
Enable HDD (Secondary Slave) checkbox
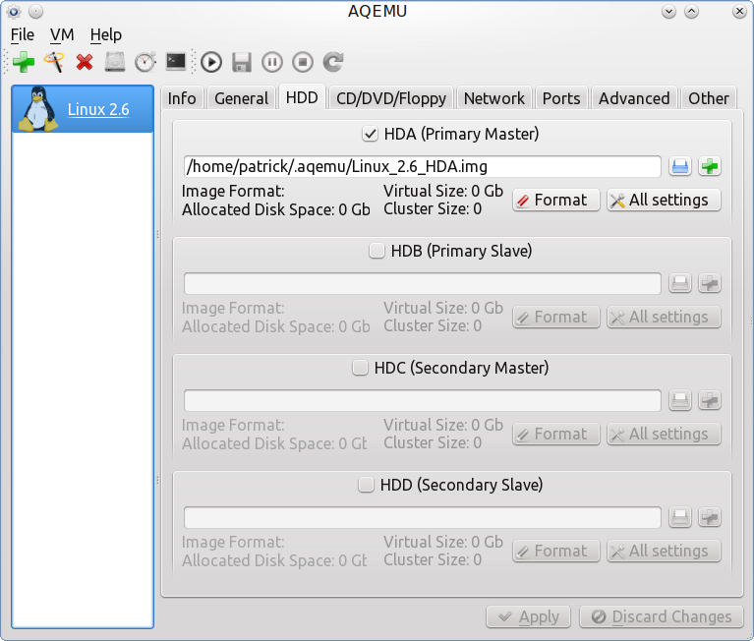pos(366,485)
